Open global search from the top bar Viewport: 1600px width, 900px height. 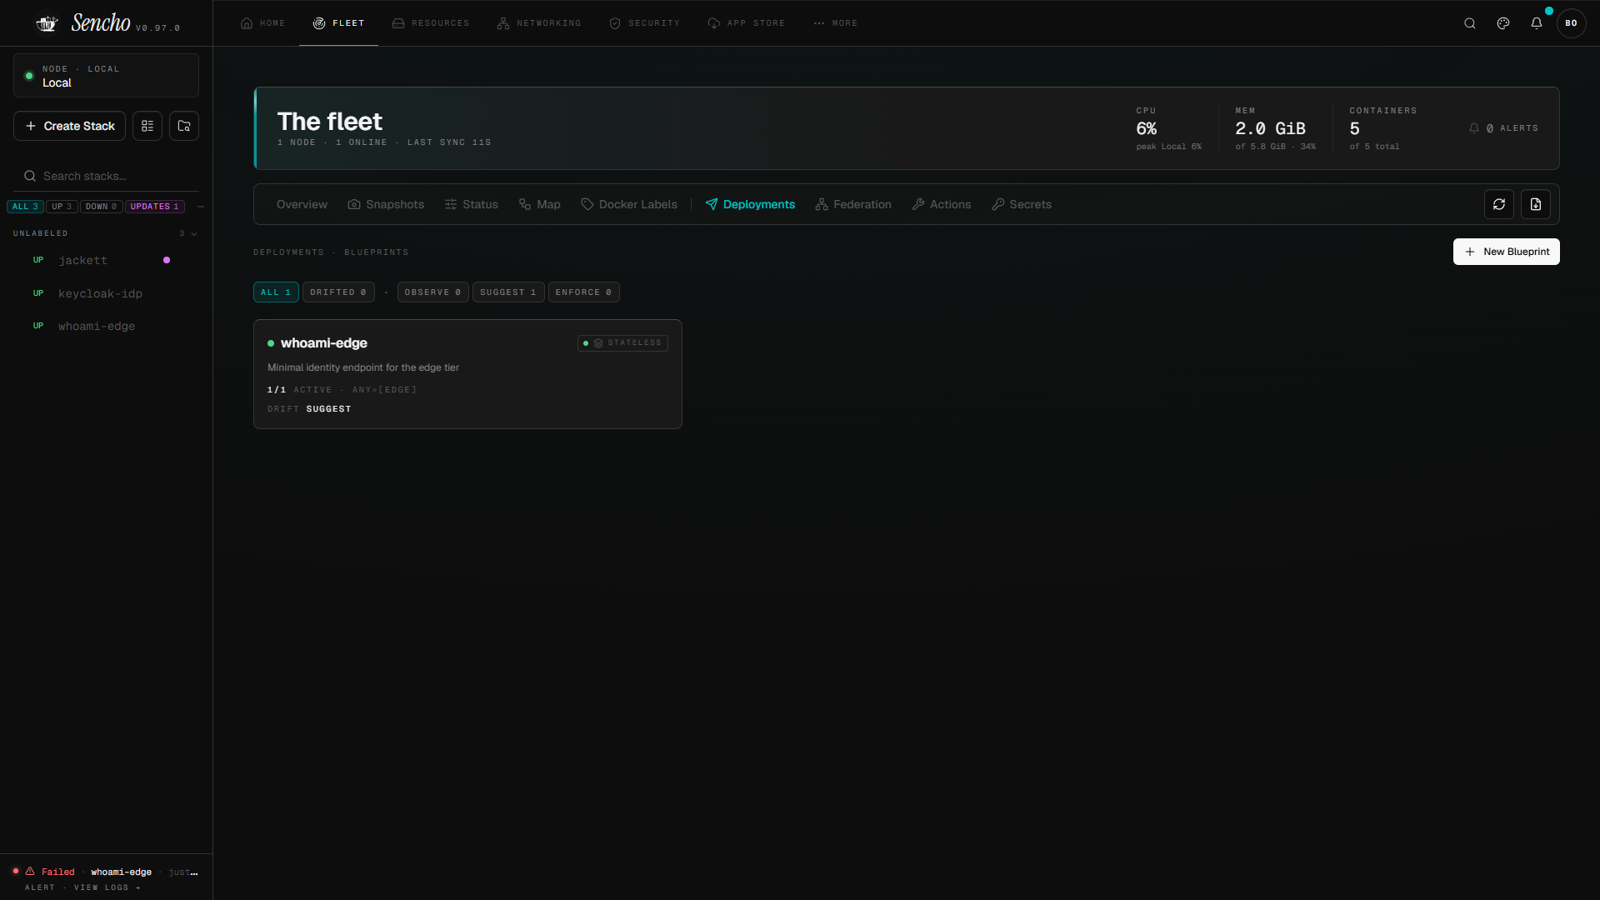pos(1470,23)
